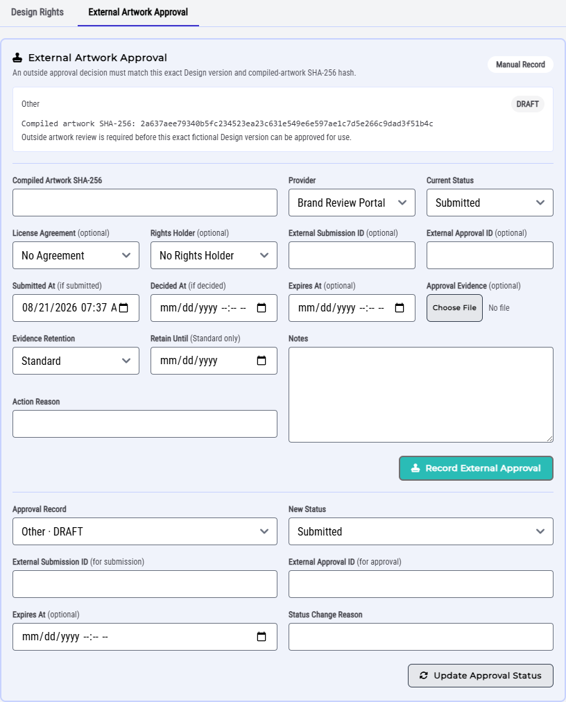566x702 pixels.
Task: Open the Evidence Retention dropdown
Action: (x=76, y=361)
